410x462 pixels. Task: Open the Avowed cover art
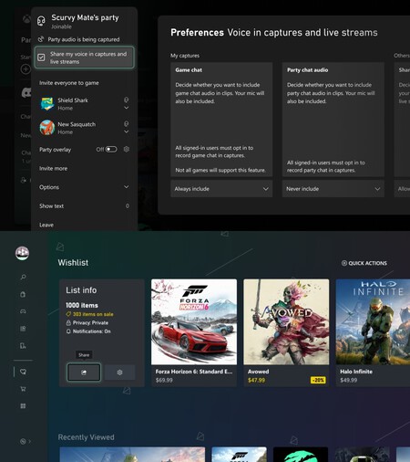pyautogui.click(x=286, y=322)
